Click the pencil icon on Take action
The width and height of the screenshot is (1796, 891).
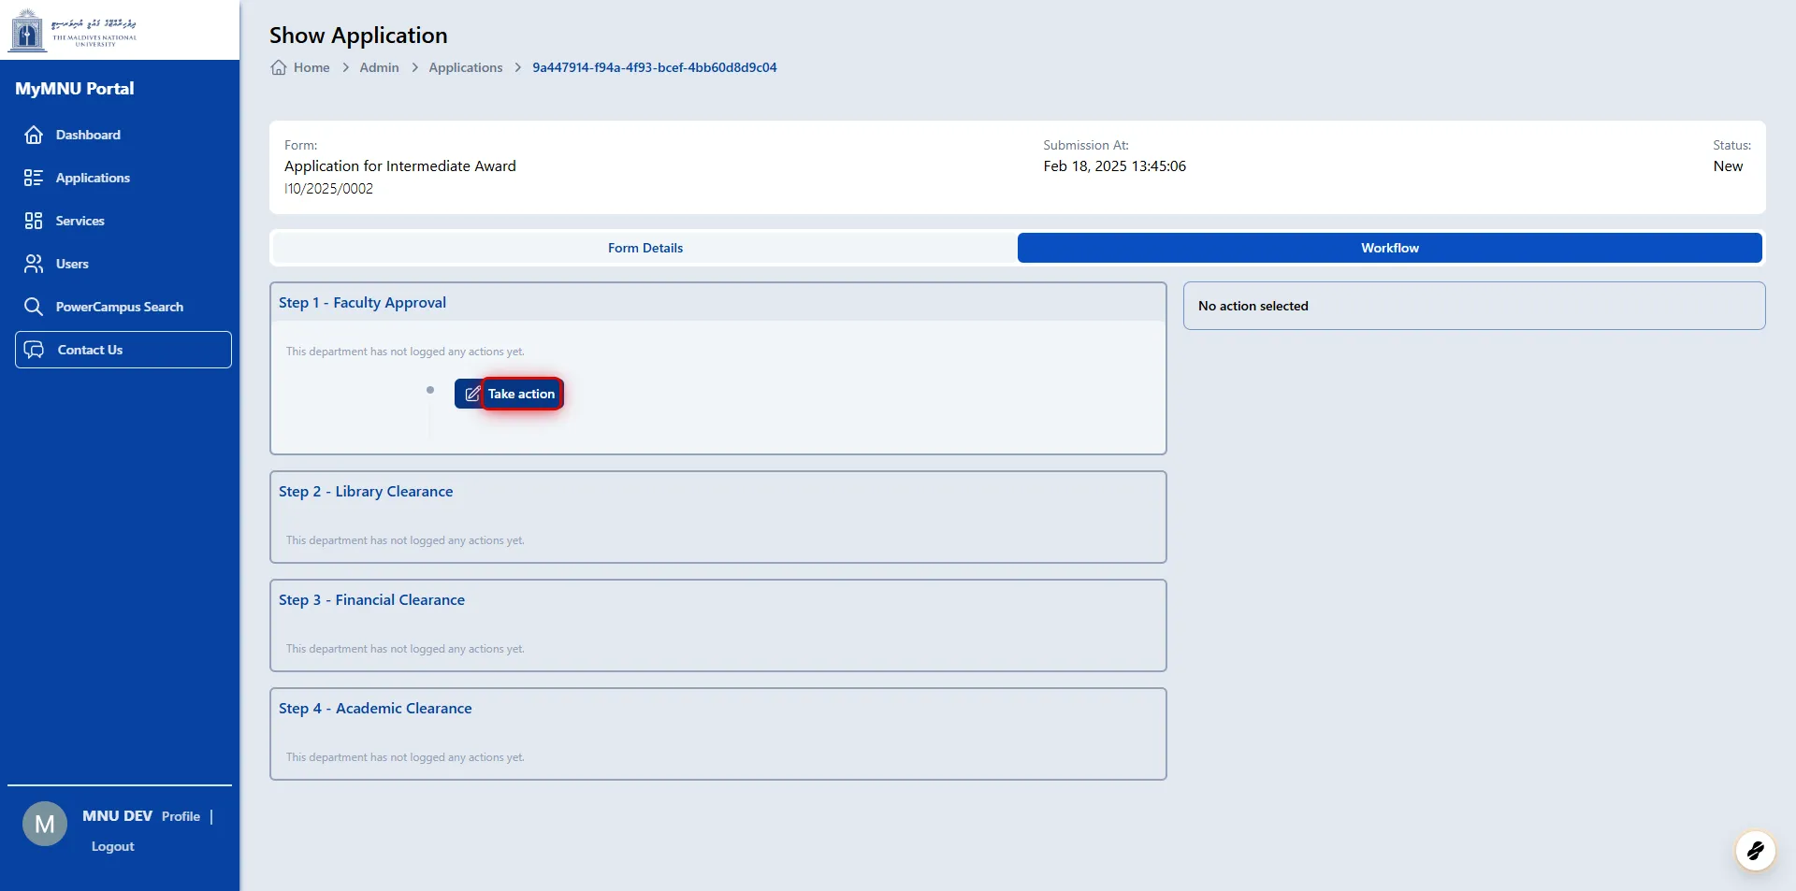click(472, 394)
